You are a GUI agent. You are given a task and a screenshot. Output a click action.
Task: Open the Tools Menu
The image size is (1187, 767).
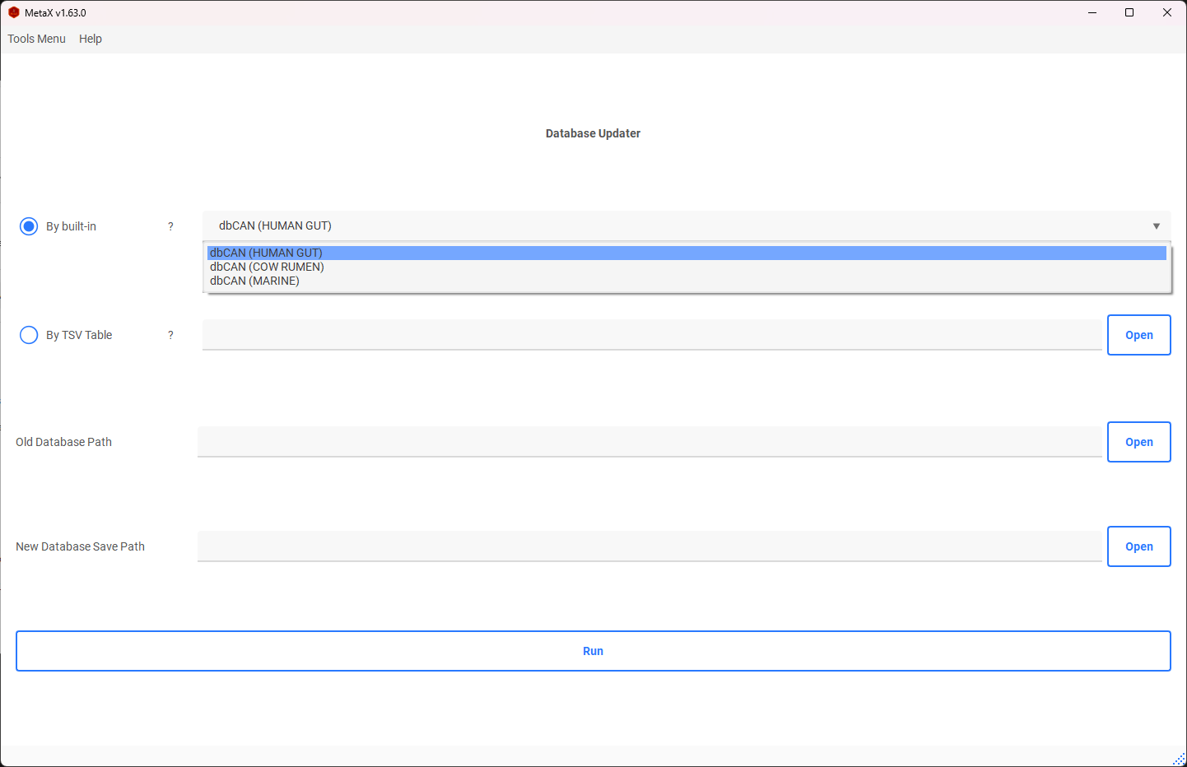point(36,39)
